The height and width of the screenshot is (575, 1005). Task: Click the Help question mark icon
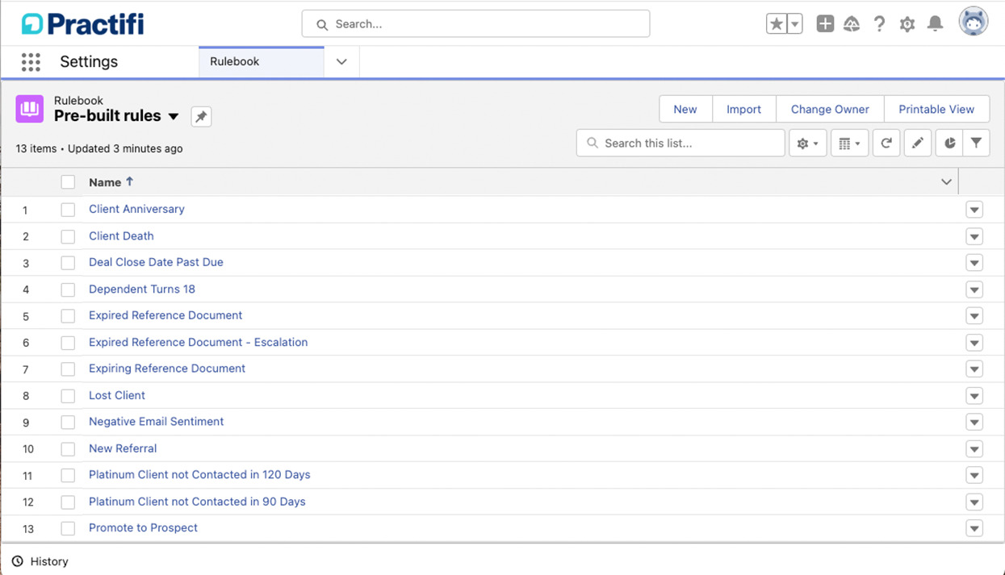coord(879,24)
